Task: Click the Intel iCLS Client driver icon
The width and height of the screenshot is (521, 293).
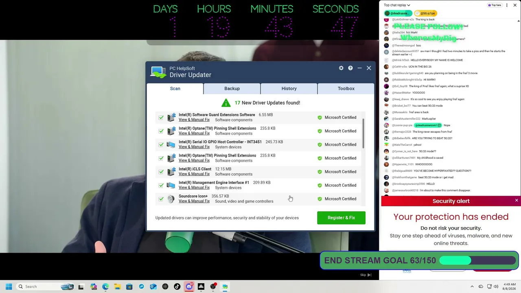Action: [x=171, y=172]
